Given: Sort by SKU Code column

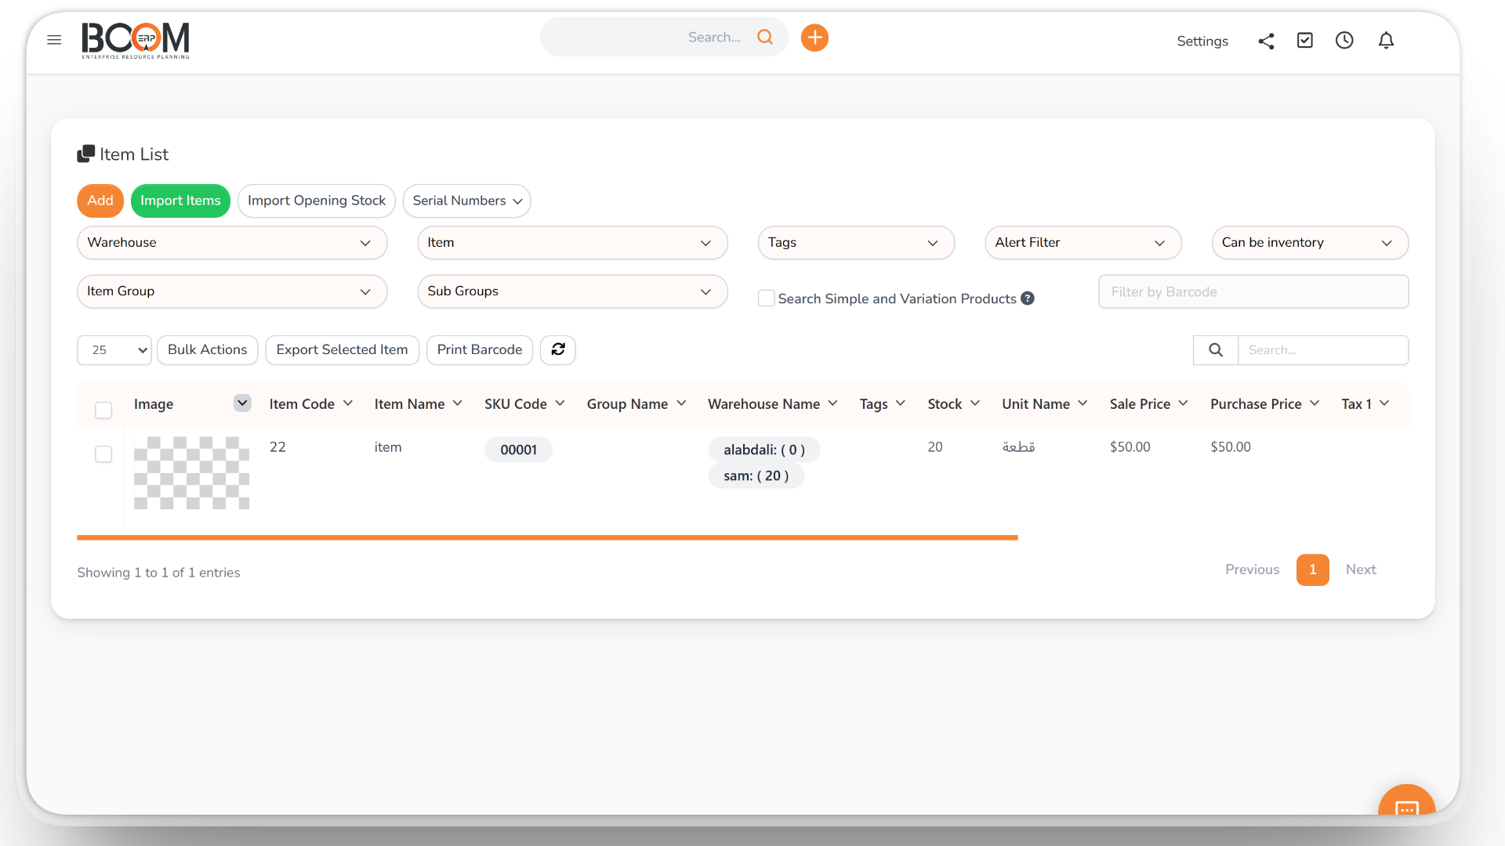Looking at the screenshot, I should 524,404.
